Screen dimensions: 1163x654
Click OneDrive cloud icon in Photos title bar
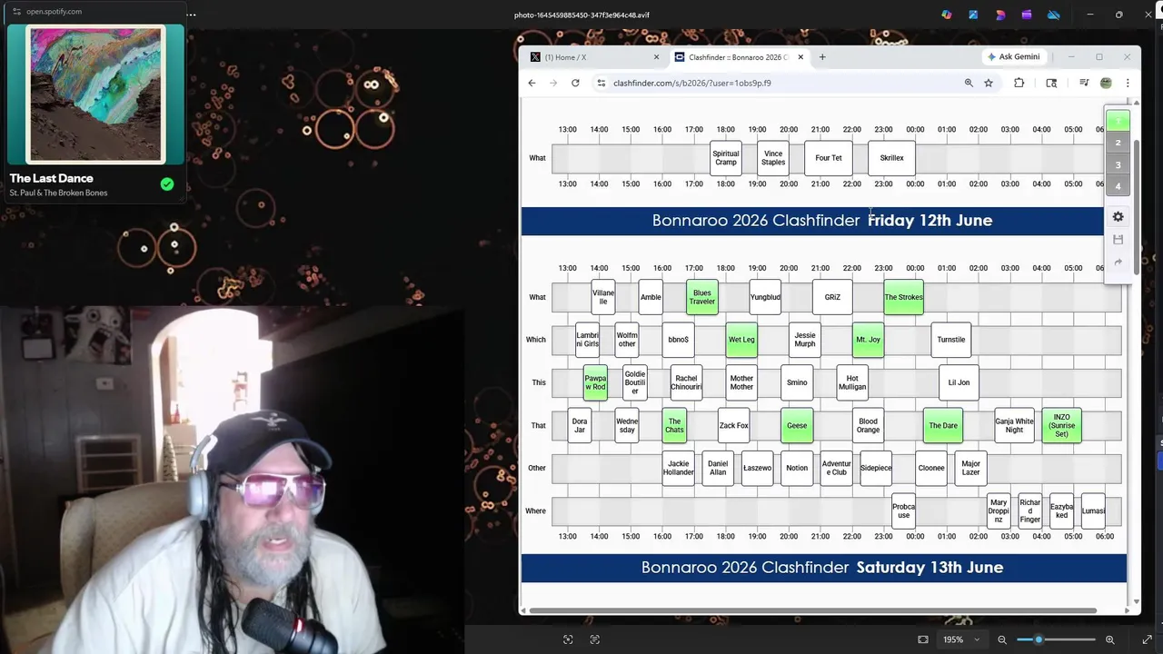[x=1054, y=15]
